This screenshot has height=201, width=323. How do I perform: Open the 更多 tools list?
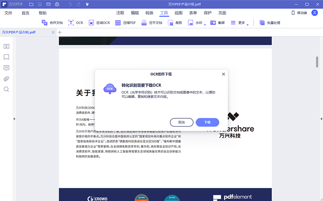tap(238, 23)
